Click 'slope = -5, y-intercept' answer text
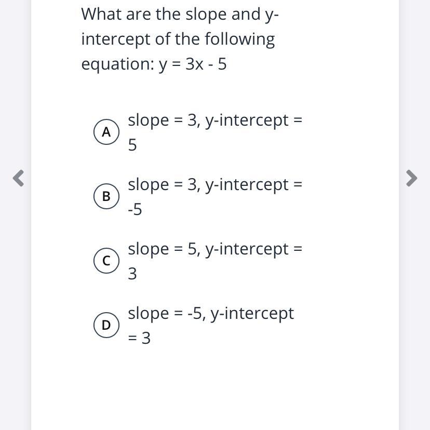This screenshot has width=430, height=430. point(211,313)
